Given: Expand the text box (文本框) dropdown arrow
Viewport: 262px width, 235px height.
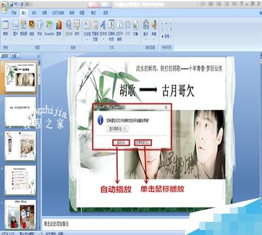Looking at the screenshot, I should (87, 39).
